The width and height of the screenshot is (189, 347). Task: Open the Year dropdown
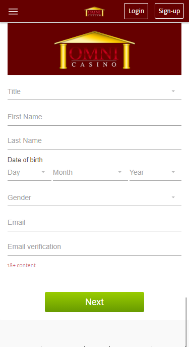[x=155, y=172]
